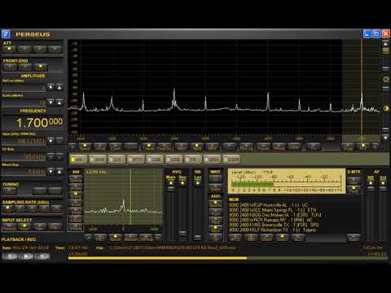Click the noise blanker level slider handle
Image resolution: width=391 pixels, height=293 pixels.
click(198, 237)
